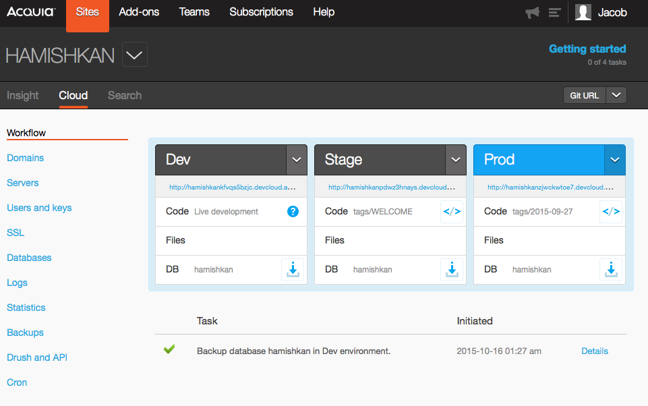Open the Databases sidebar link
The width and height of the screenshot is (648, 406).
tap(29, 258)
